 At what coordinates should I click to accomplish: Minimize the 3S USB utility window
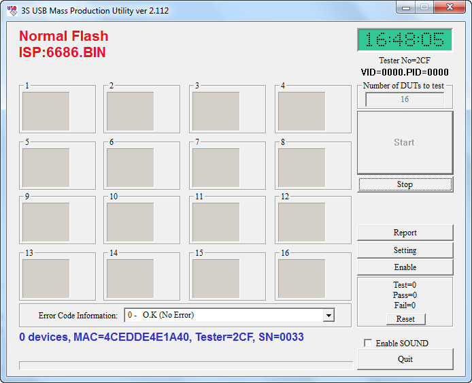pos(406,7)
